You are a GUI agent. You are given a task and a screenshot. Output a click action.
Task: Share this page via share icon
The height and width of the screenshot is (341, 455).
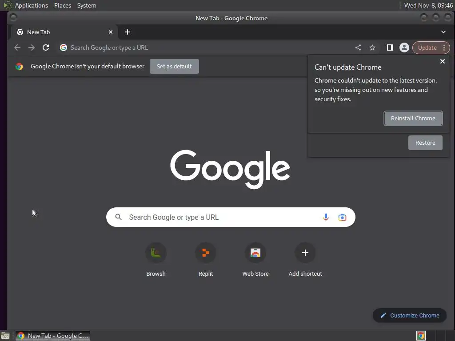pos(358,48)
